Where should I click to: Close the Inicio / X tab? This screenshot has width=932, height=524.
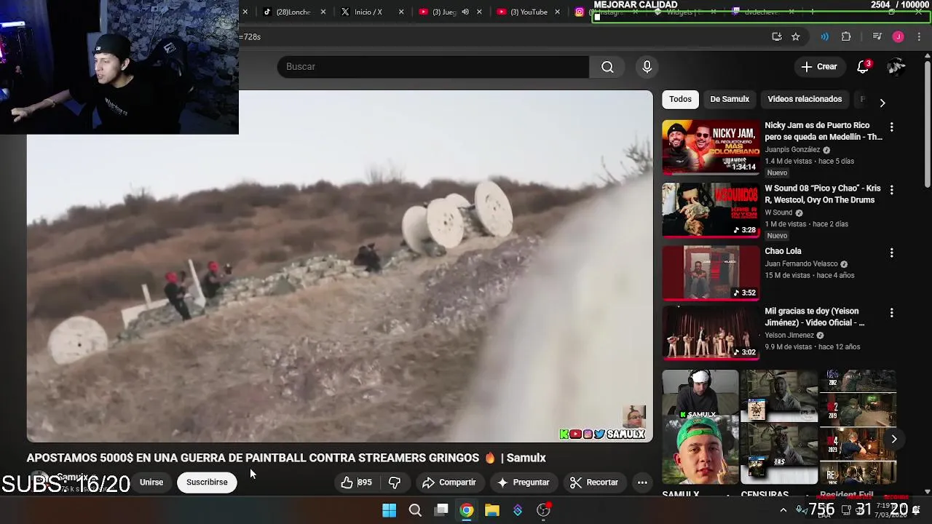pos(401,12)
